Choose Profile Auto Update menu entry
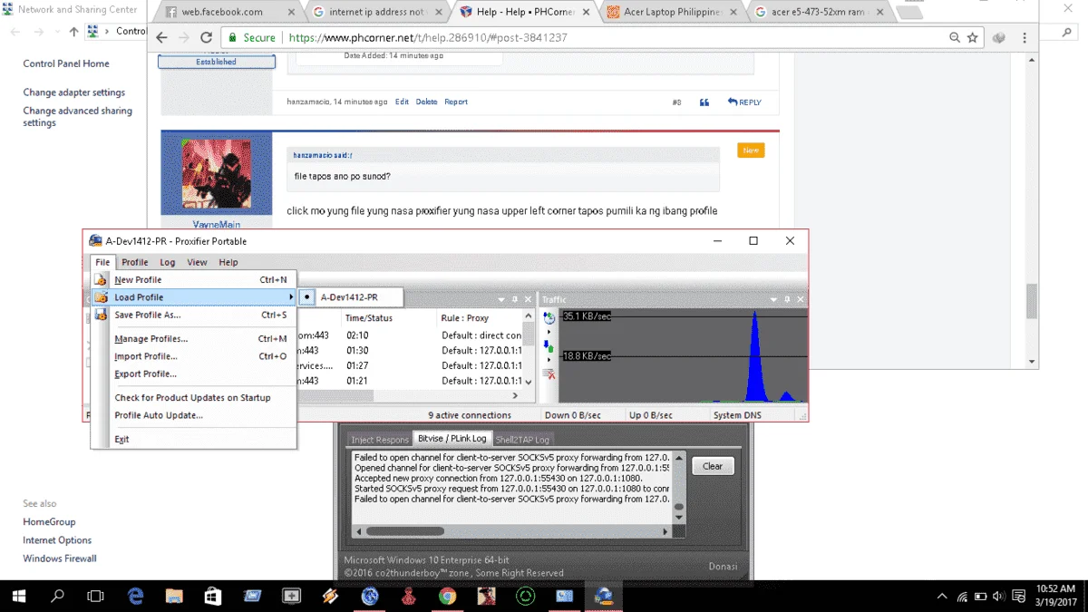Viewport: 1088px width, 612px height. 192,415
